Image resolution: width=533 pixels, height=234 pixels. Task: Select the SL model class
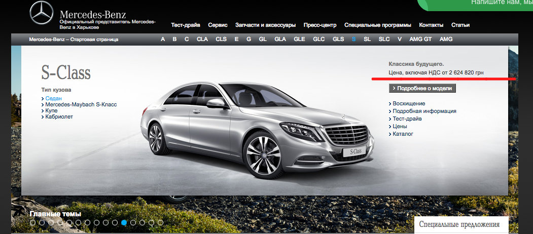click(367, 40)
